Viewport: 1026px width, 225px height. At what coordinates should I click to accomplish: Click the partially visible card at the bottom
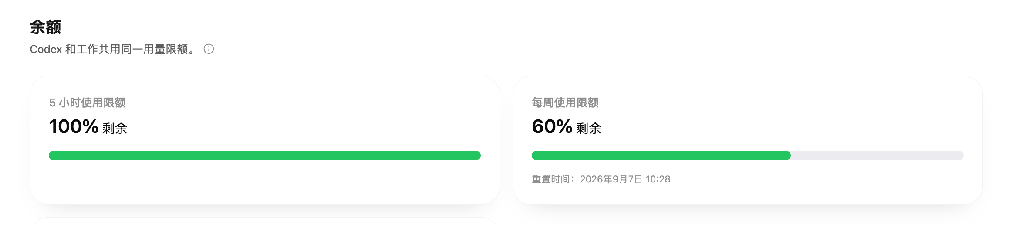click(265, 221)
